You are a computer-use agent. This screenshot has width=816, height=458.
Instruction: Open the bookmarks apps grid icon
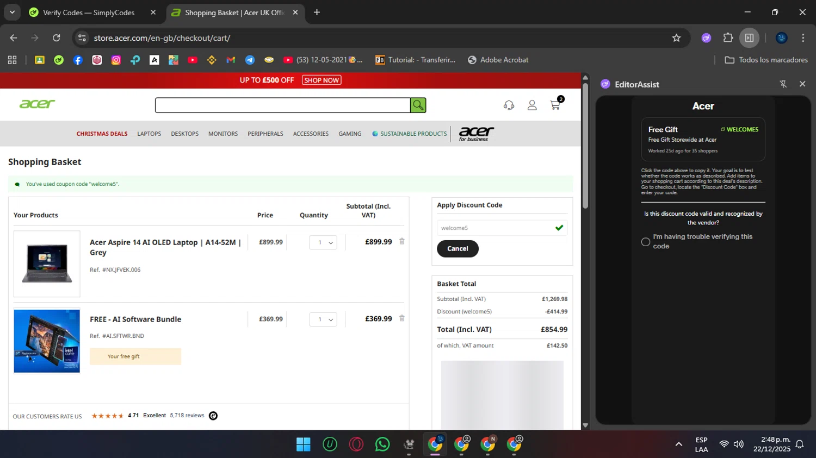tap(12, 60)
